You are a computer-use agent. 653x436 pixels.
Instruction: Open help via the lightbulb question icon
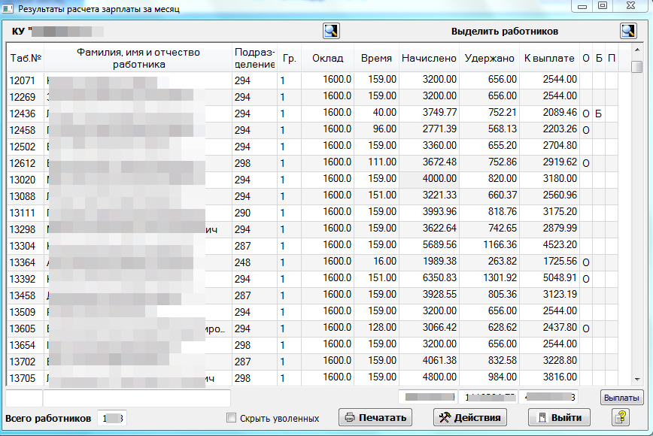(x=621, y=418)
